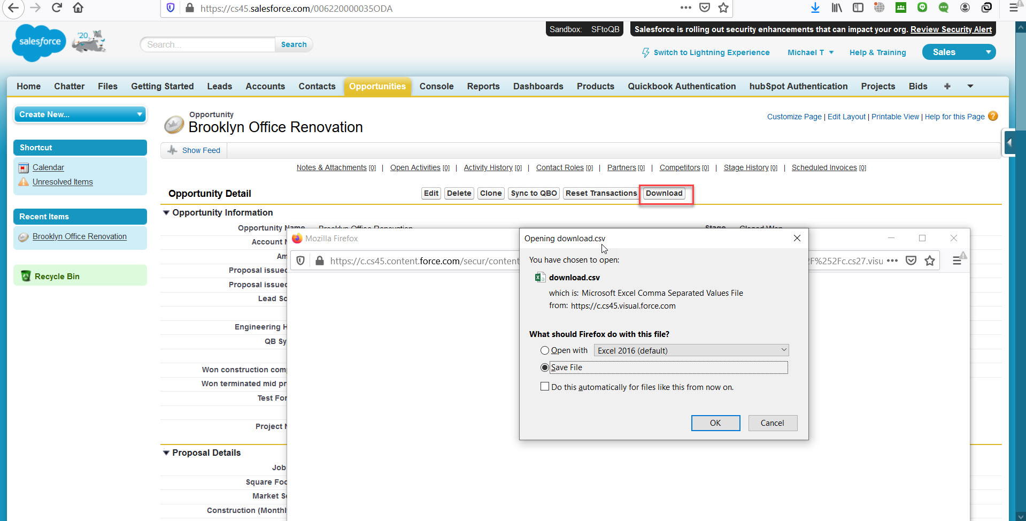The width and height of the screenshot is (1026, 521).
Task: Open the browser home page icon
Action: coord(78,8)
